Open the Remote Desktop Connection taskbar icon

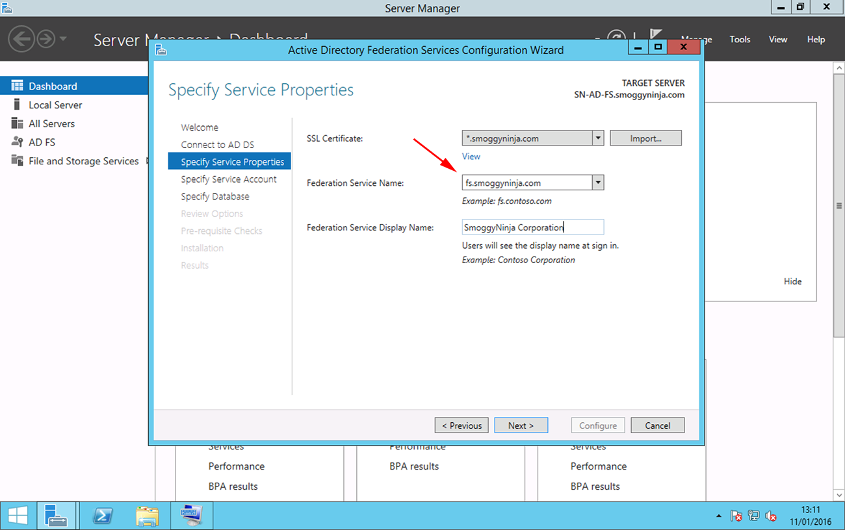click(x=191, y=515)
